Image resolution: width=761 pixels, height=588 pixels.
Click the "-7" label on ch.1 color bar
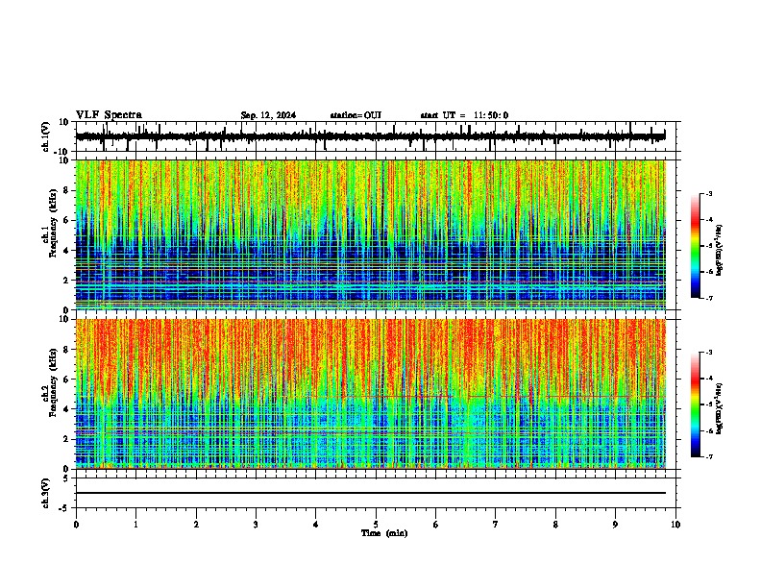pos(709,298)
